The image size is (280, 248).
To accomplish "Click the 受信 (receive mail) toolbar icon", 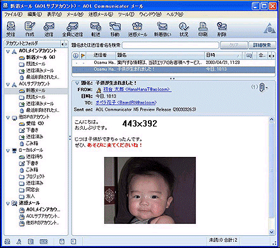I will (11, 28).
